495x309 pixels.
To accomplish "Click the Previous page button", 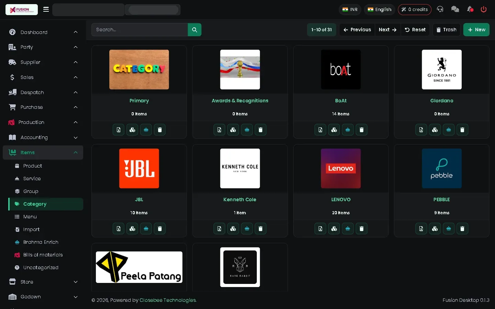I will [x=357, y=30].
